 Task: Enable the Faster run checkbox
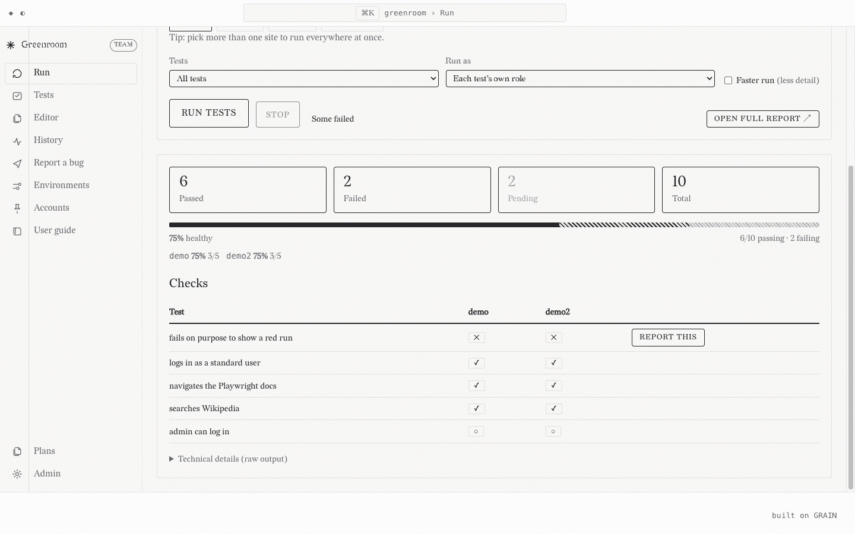coord(728,80)
